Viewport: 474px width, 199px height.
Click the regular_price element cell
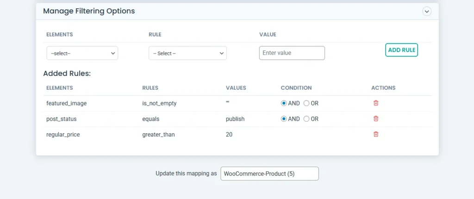(64, 134)
